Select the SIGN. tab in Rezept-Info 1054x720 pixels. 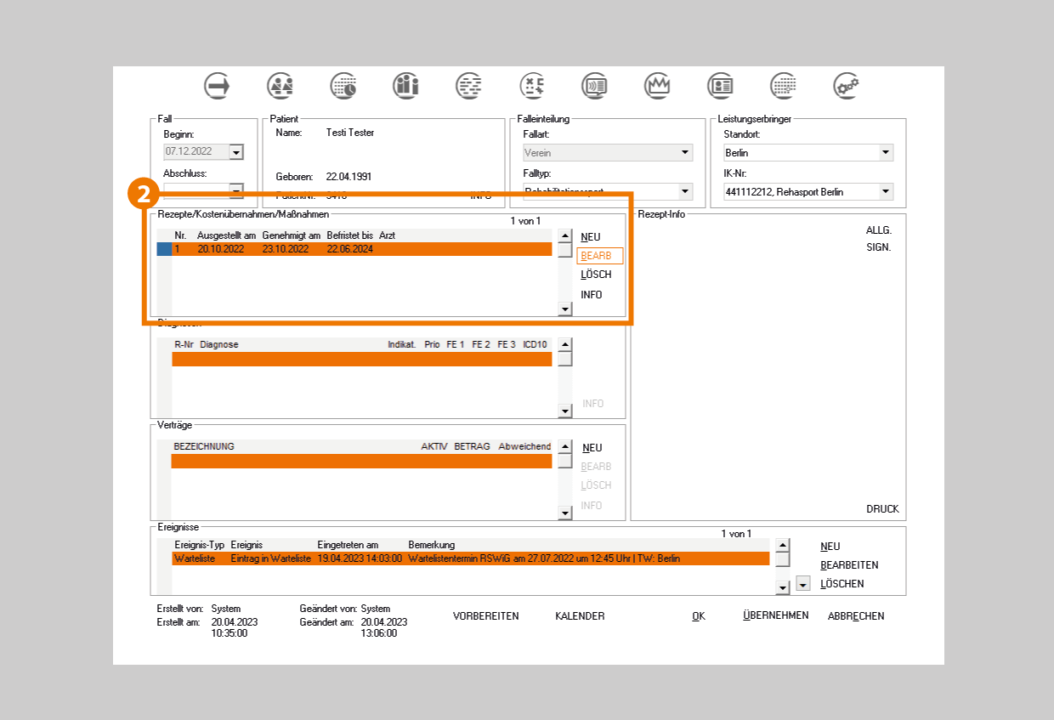pyautogui.click(x=878, y=247)
